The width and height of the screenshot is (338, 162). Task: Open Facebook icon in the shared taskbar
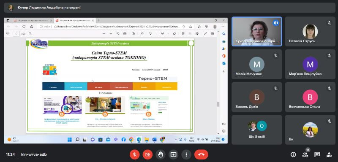123,139
